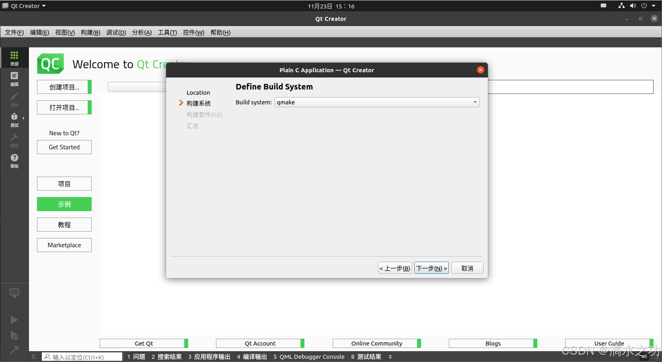
Task: Open Debug mode in left sidebar
Action: click(x=14, y=120)
